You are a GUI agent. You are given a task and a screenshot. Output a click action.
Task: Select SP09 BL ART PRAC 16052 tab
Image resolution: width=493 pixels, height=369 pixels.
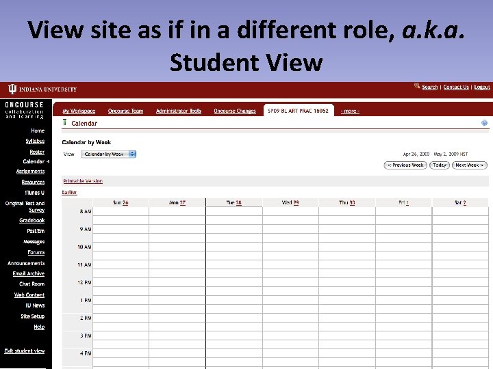(x=298, y=111)
